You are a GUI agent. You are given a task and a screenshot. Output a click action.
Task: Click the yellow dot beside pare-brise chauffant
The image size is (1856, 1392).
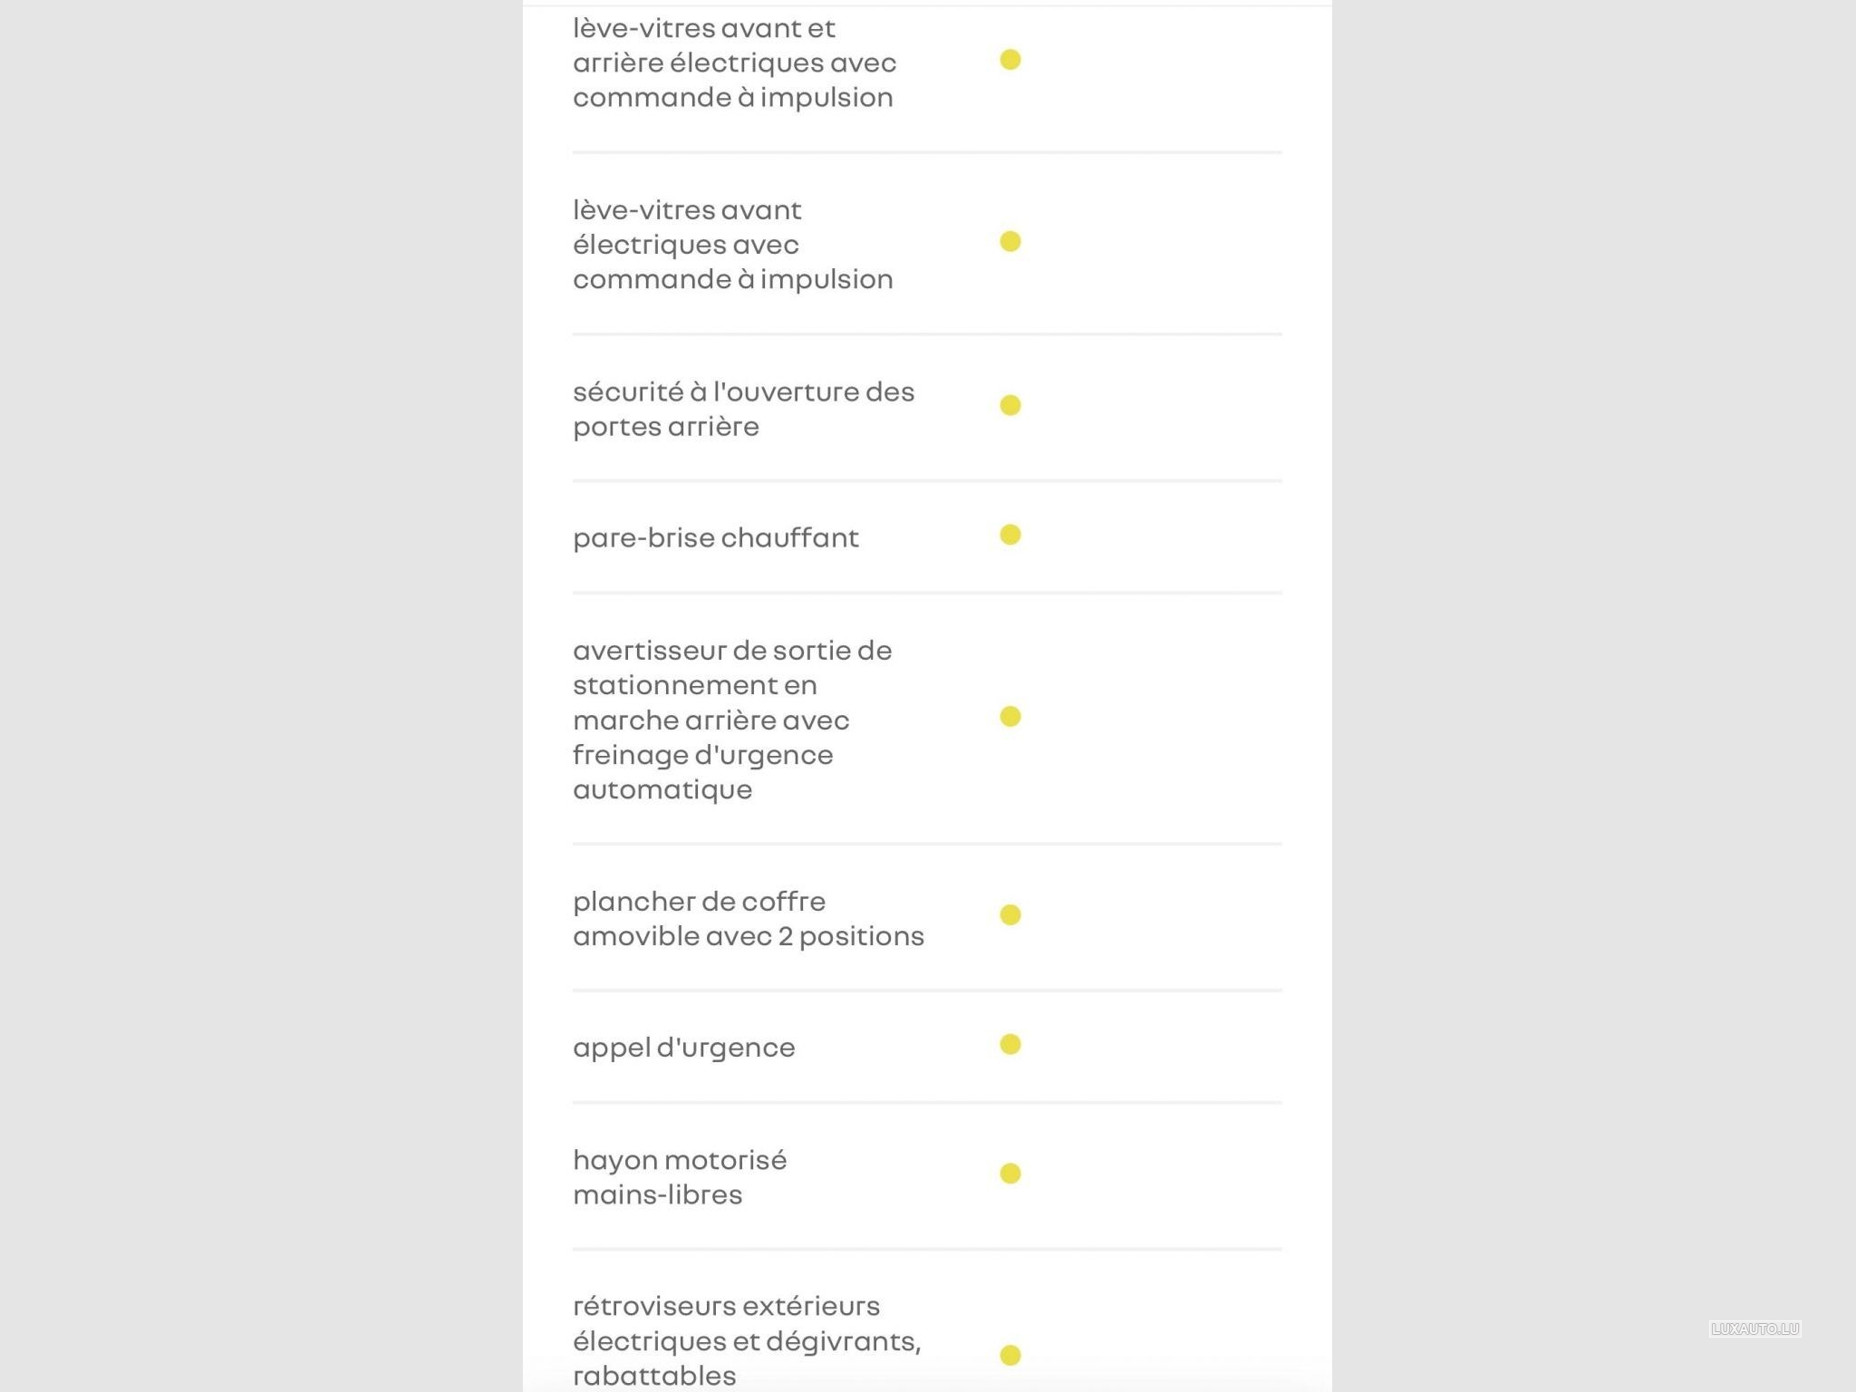coord(1010,535)
